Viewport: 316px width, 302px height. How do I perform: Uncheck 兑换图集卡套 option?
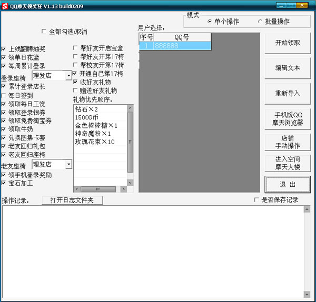click(4, 138)
